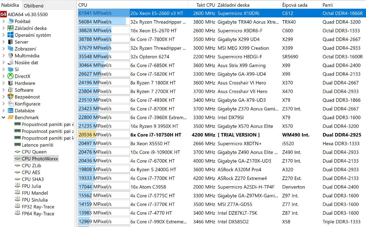Expand the Hardware tree node

3,83
